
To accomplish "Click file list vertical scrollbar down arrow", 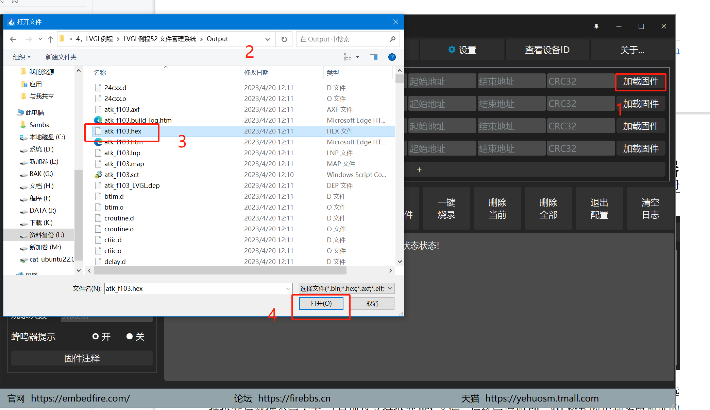I will tap(400, 262).
